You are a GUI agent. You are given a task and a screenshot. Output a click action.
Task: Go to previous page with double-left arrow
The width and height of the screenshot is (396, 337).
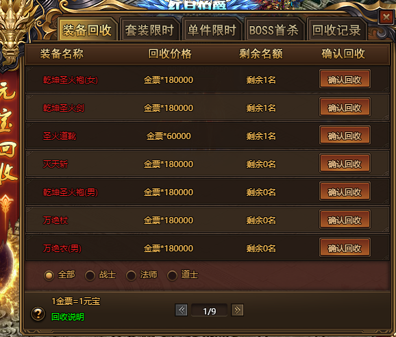coord(182,310)
